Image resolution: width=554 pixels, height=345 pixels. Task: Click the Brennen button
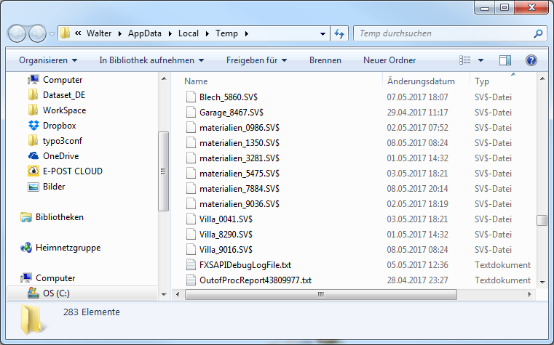pos(325,60)
